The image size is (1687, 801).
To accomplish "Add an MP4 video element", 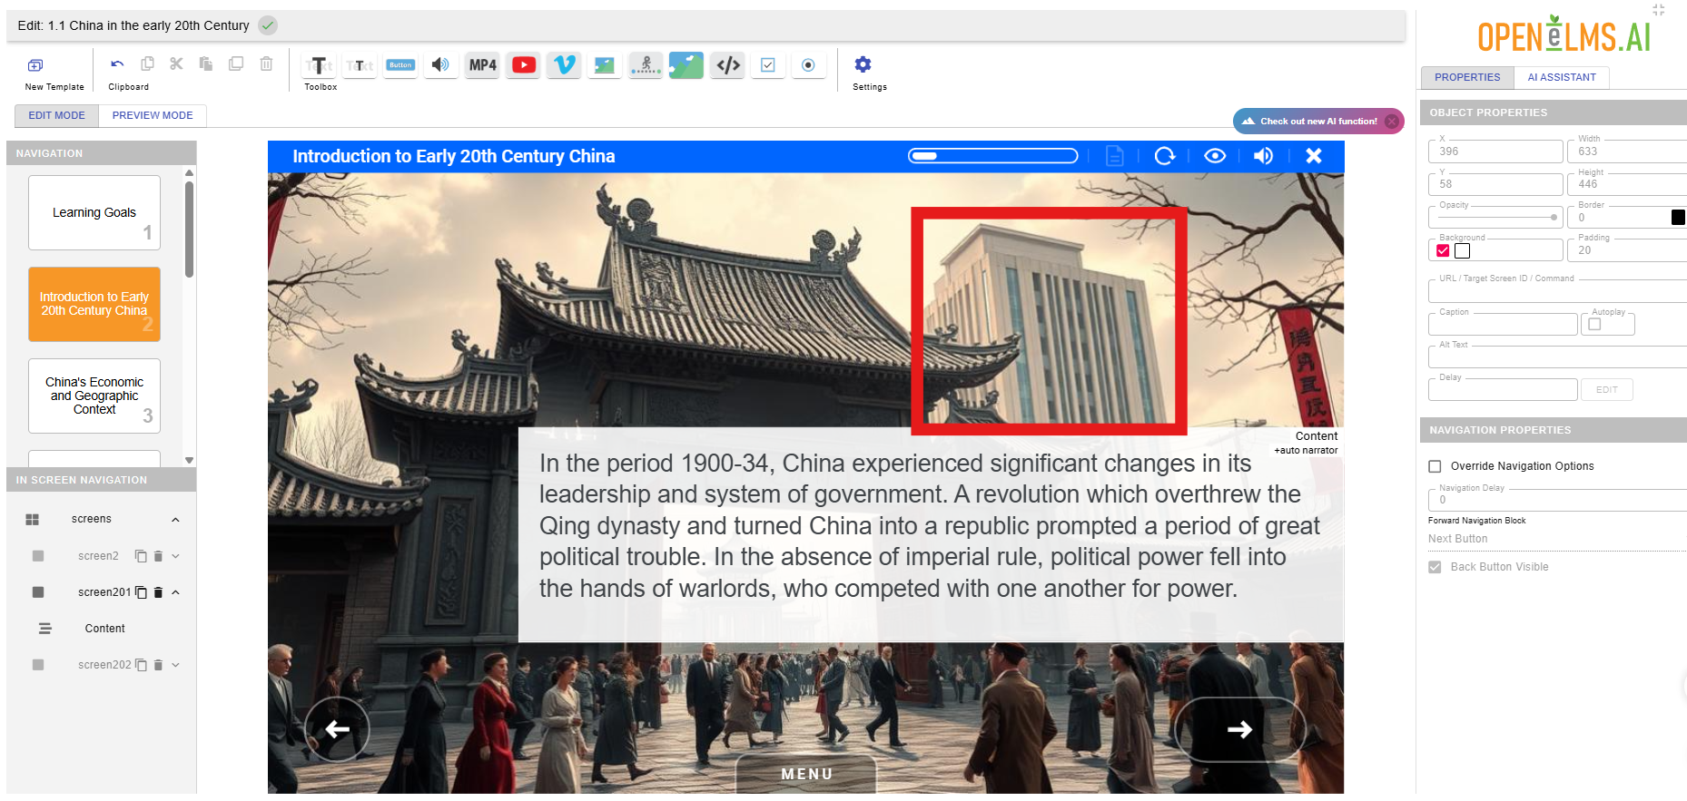I will [482, 65].
